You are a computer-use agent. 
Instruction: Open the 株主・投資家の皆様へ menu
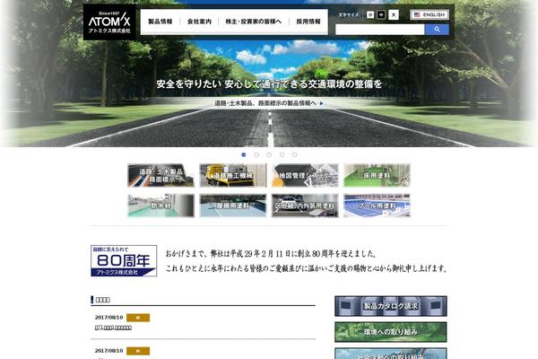tap(253, 22)
